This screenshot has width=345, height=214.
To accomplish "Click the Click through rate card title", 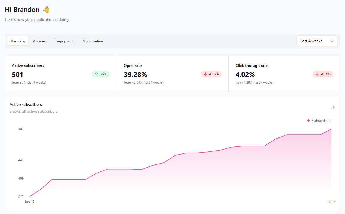I will pyautogui.click(x=252, y=66).
